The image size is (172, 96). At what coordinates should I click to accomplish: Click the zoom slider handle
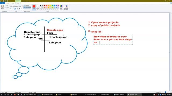pos(166,92)
